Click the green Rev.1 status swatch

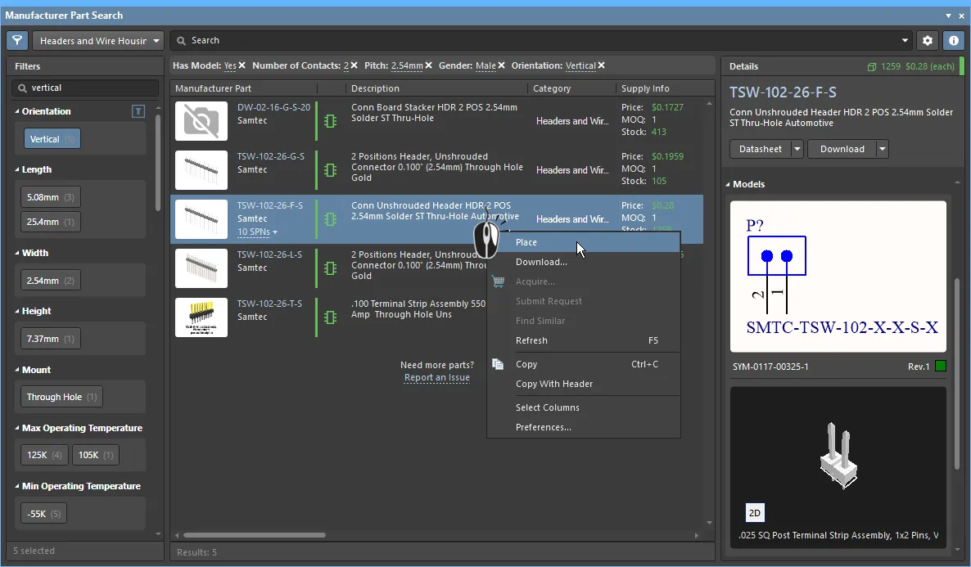(941, 367)
